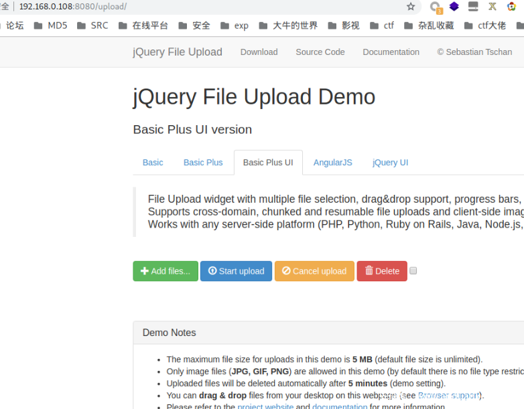Open the Download navbar link
Viewport: 524px width, 409px height.
pyautogui.click(x=259, y=52)
